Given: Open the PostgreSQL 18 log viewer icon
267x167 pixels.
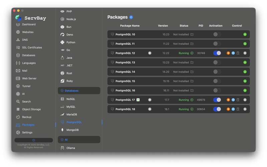Looking at the screenshot, I should [x=238, y=109].
